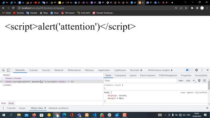Image resolution: width=210 pixels, height=118 pixels.
Task: Toggle the Chrome side panel icon
Action: pos(197,8)
